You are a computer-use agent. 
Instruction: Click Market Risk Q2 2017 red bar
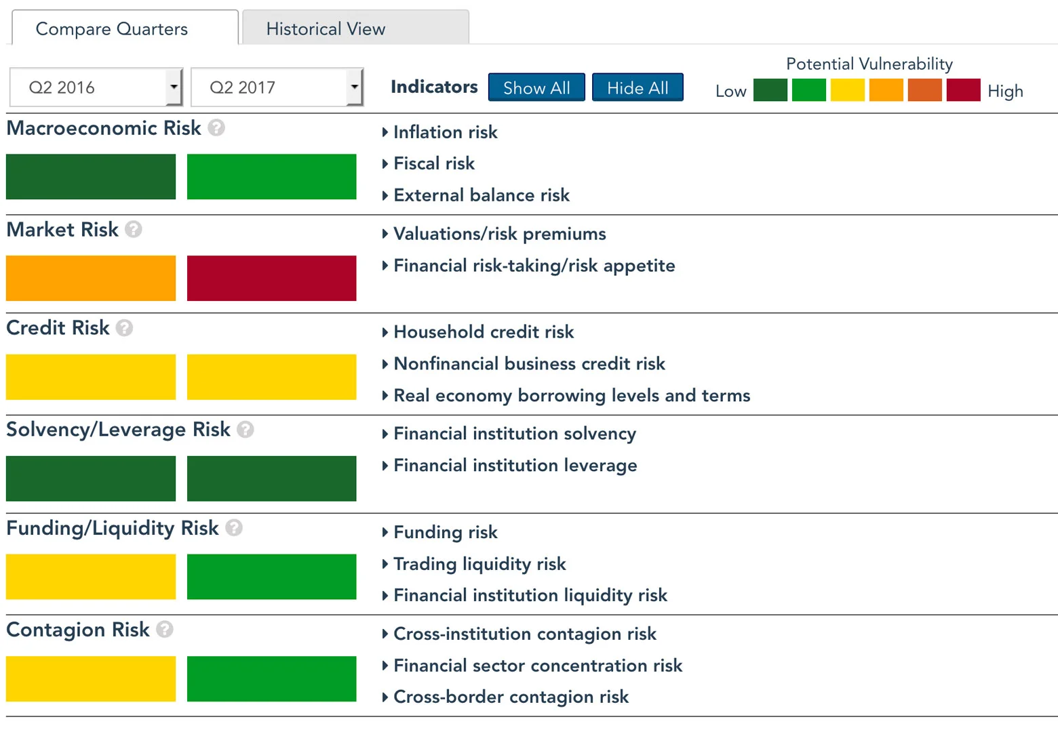[271, 278]
